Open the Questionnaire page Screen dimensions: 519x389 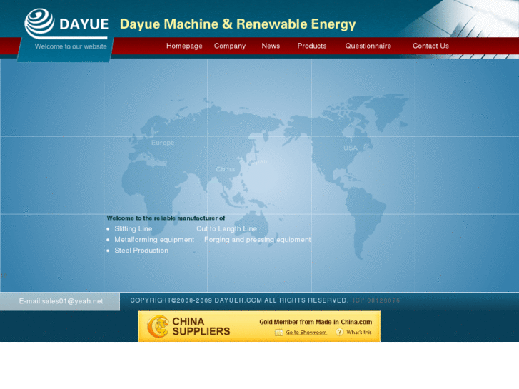click(x=368, y=46)
